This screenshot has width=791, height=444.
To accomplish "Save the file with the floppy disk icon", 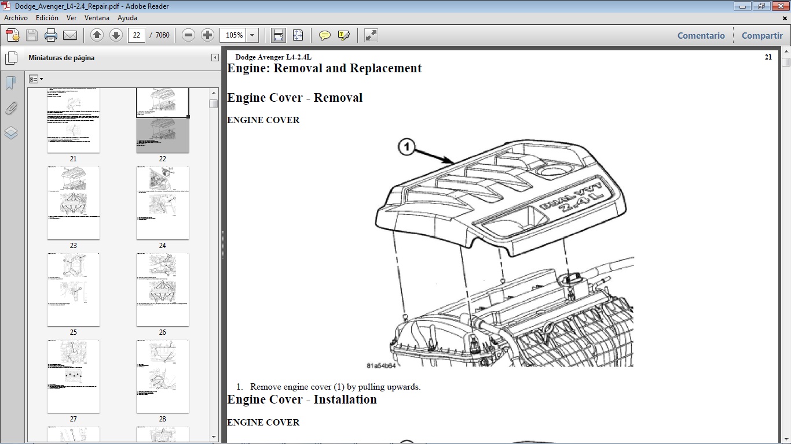I will pyautogui.click(x=32, y=35).
